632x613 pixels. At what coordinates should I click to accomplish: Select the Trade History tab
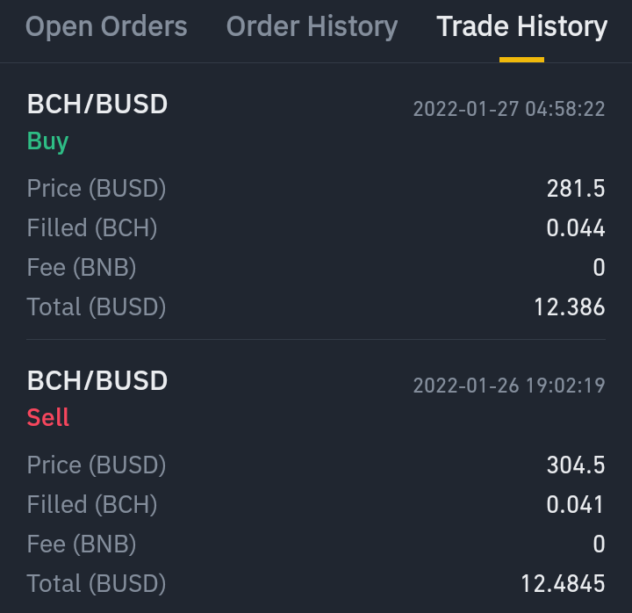pyautogui.click(x=522, y=26)
